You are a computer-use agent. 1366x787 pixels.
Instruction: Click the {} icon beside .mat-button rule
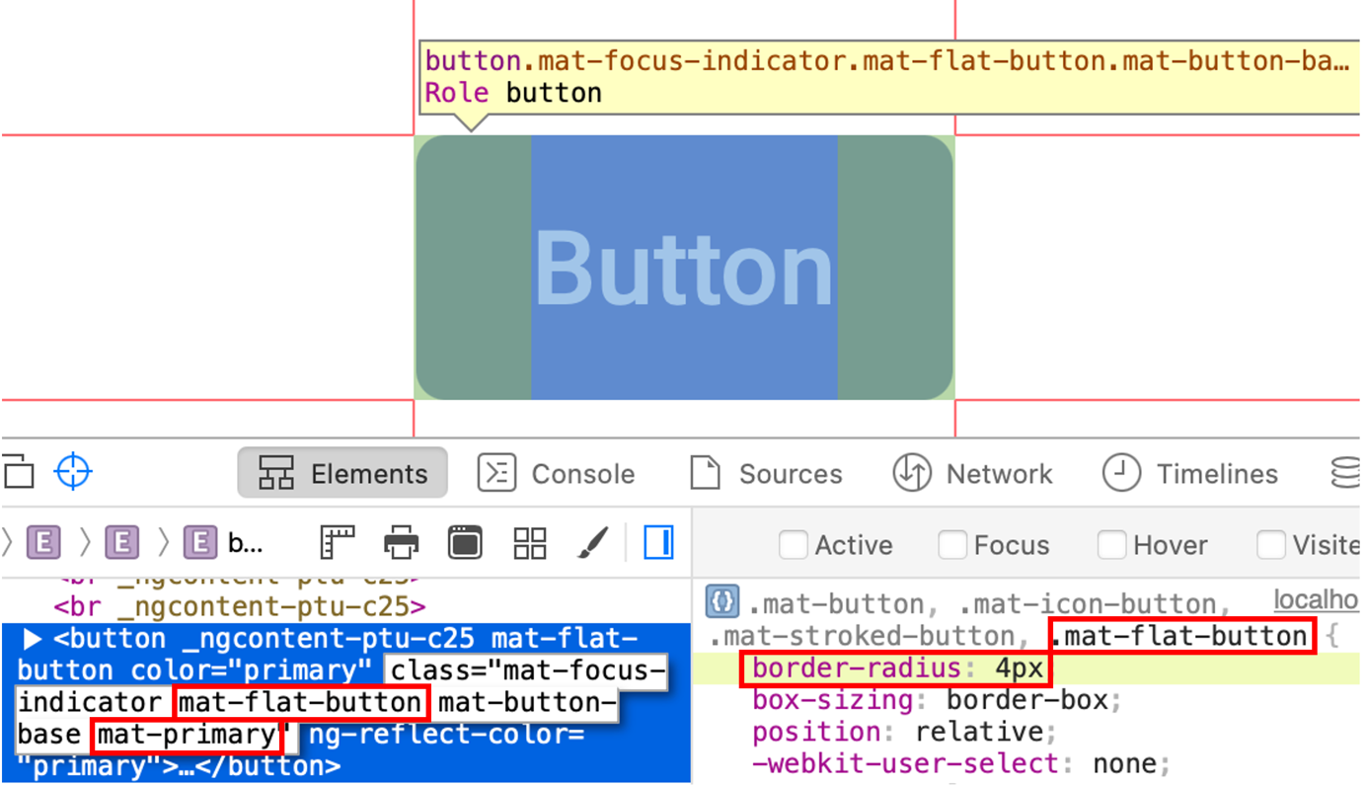point(722,601)
